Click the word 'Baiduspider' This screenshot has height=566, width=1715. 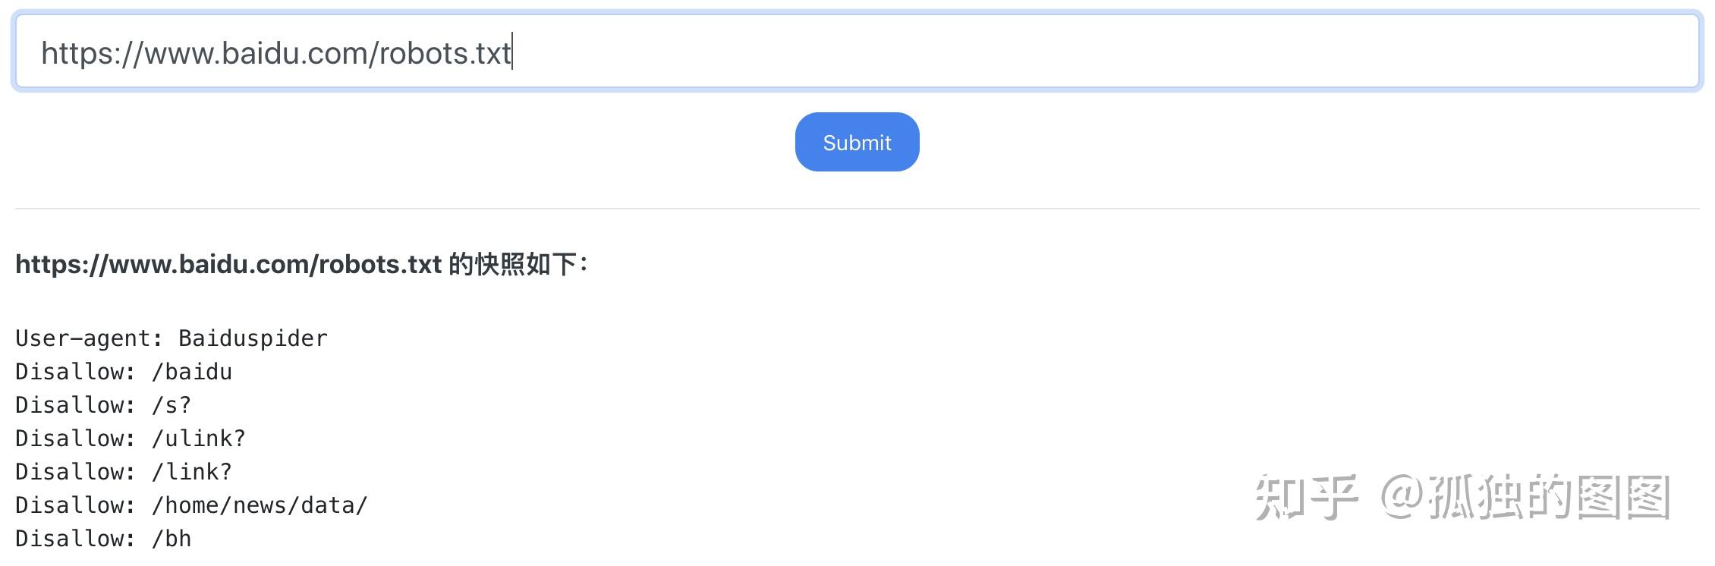coord(253,338)
